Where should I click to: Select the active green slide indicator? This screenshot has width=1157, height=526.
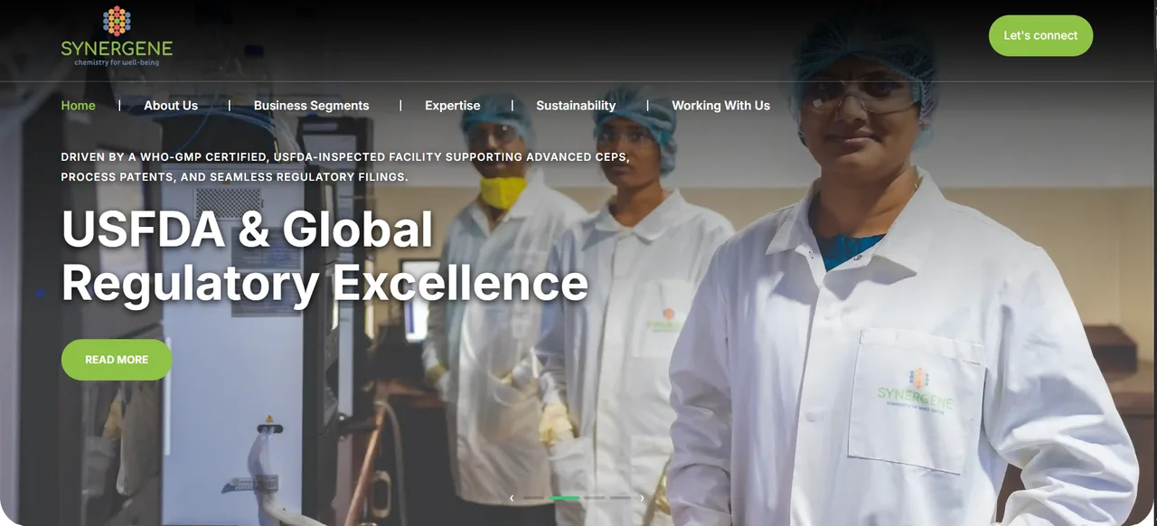point(564,498)
